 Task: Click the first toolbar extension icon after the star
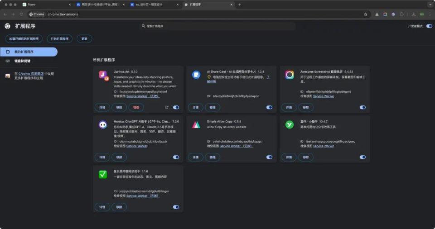(377, 14)
